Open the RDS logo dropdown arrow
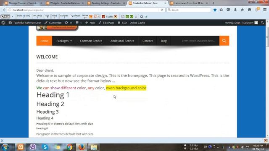The height and width of the screenshot is (151, 269). pyautogui.click(x=12, y=17)
